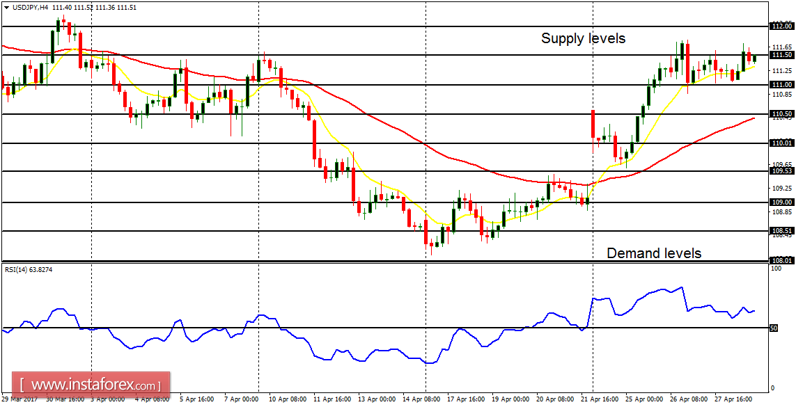Screen dimensions: 796x407
Task: Click the '27 Apr 16:00' time label
Action: tap(733, 399)
